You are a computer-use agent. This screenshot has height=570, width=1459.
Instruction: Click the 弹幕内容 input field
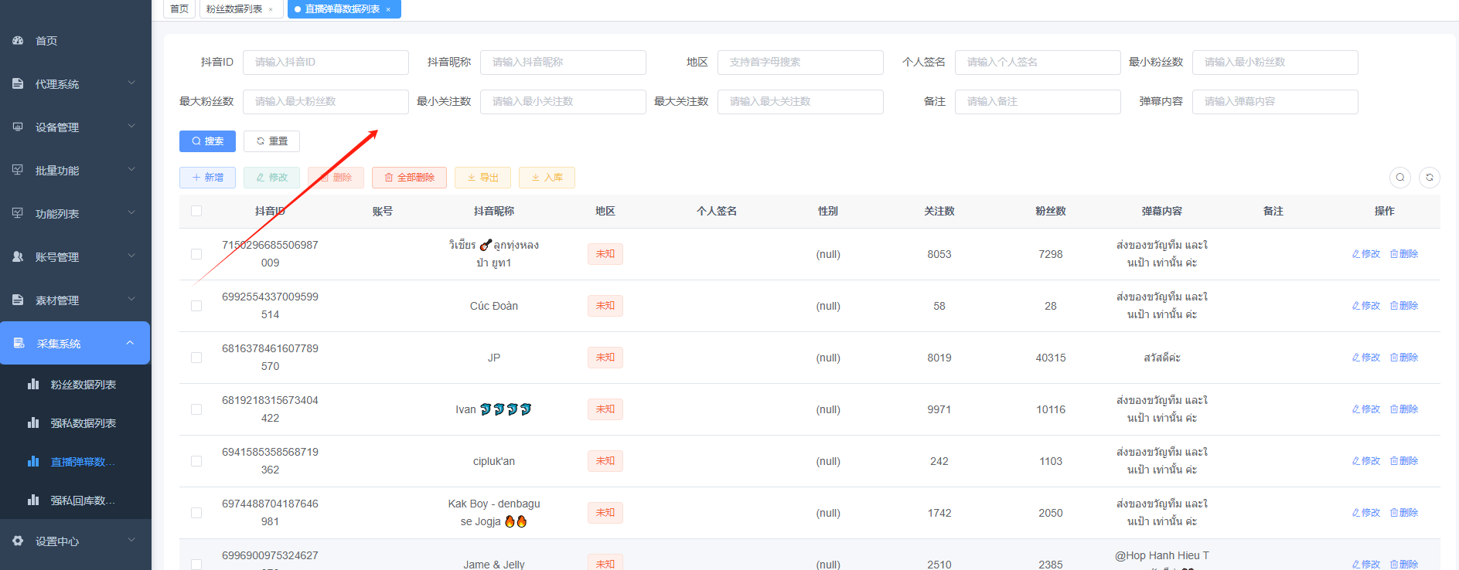pyautogui.click(x=1275, y=102)
